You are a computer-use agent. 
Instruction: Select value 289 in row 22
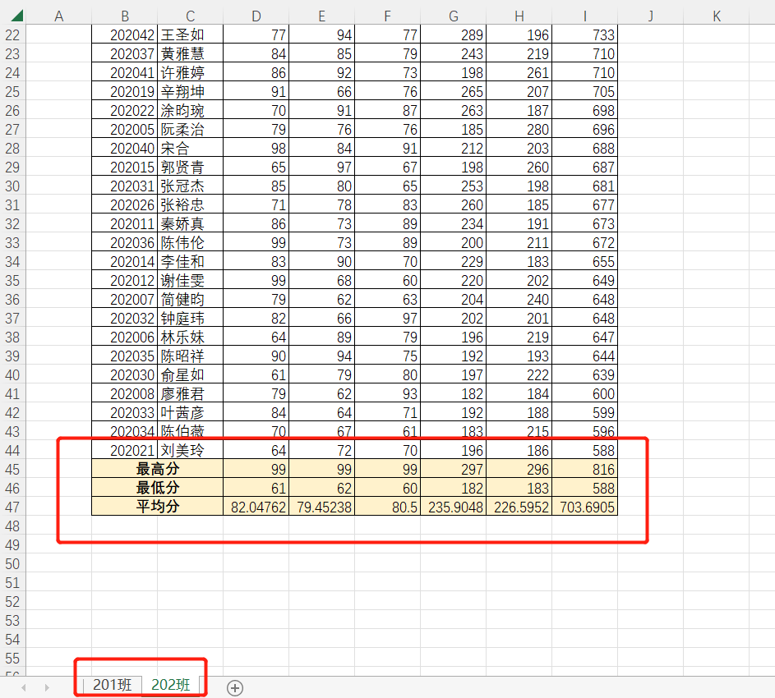[453, 35]
